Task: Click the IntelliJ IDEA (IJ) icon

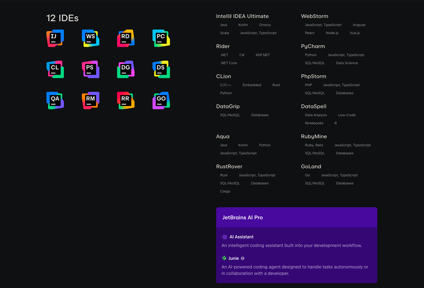Action: 55,38
